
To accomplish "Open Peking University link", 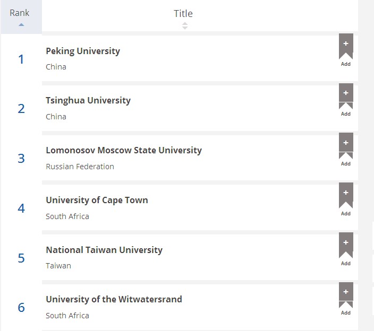I will point(83,51).
